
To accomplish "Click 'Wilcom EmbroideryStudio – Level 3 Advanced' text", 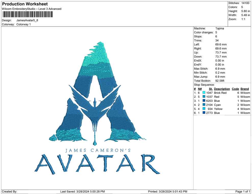I will (x=32, y=9).
